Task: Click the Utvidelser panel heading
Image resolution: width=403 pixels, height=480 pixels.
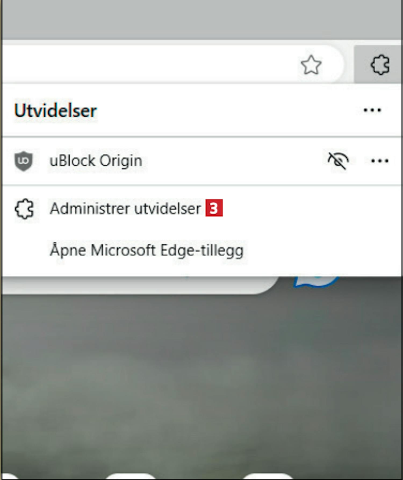Action: tap(55, 110)
